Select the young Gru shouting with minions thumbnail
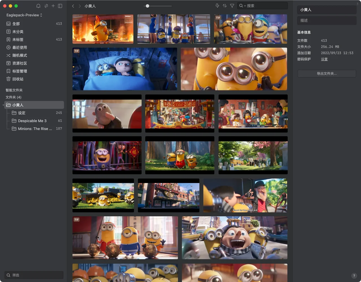The width and height of the screenshot is (361, 282). point(235,238)
